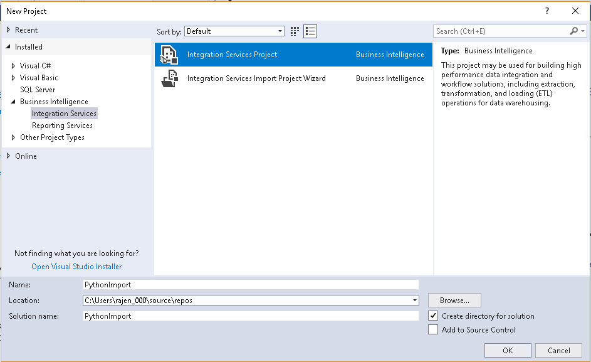Click Installed label in left pane
The height and width of the screenshot is (362, 591).
(29, 47)
